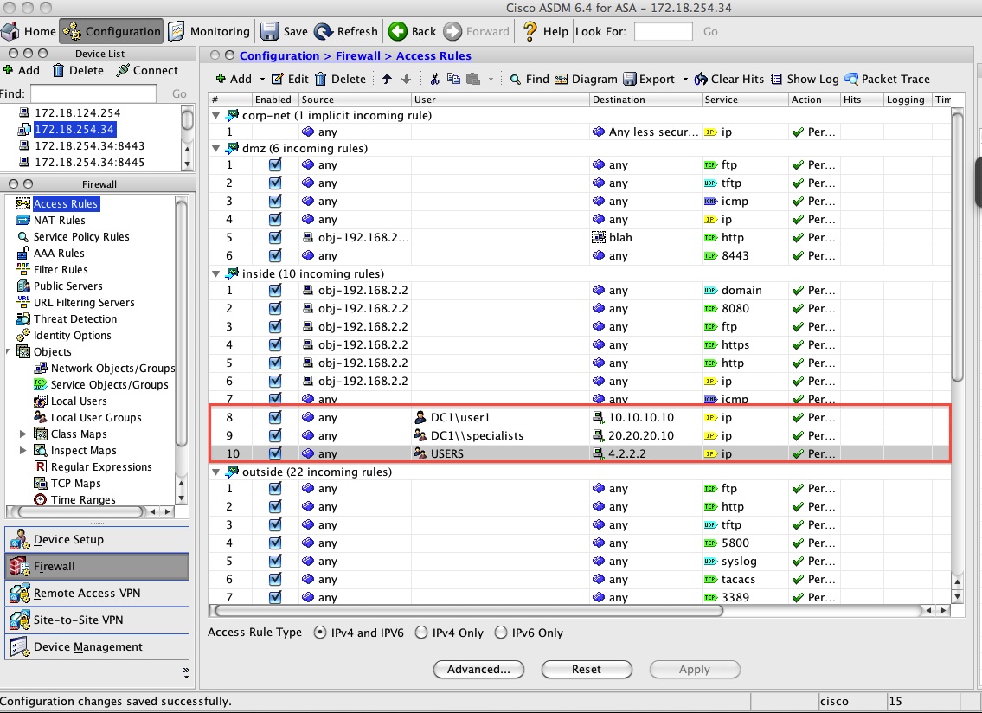Save the configuration with Save button

pyautogui.click(x=285, y=31)
